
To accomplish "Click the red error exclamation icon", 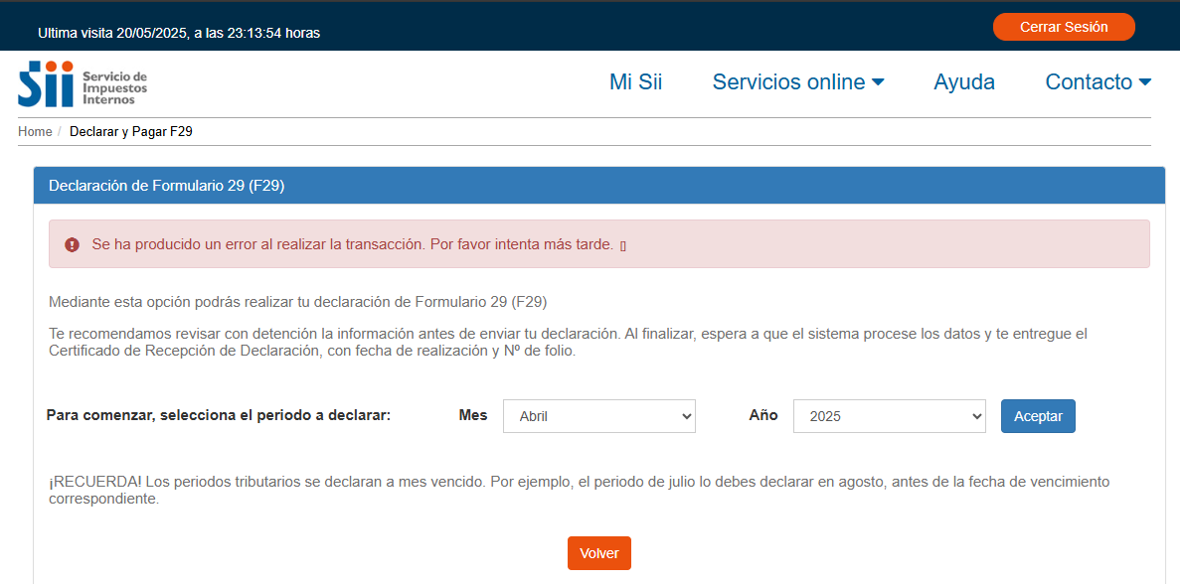I will (73, 244).
